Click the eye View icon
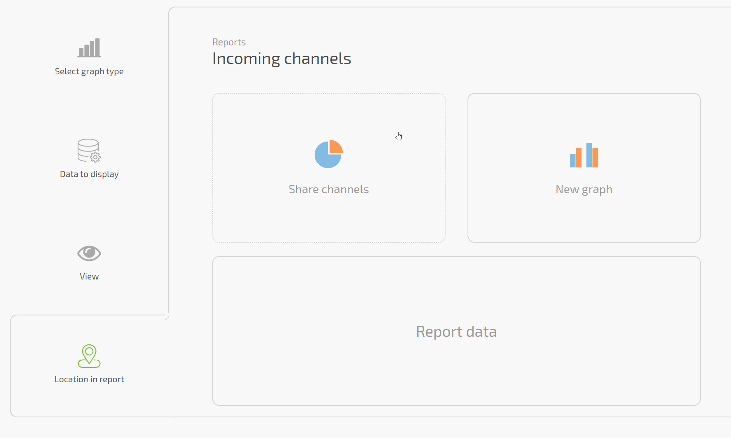731x438 pixels. [x=89, y=253]
